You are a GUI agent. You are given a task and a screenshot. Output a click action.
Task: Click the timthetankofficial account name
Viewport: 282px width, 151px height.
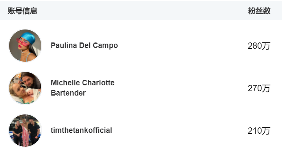pos(81,131)
